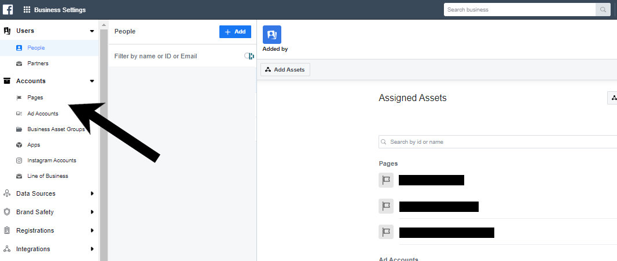Click the magnifier icon in assets search box
The image size is (617, 261).
[x=384, y=141]
